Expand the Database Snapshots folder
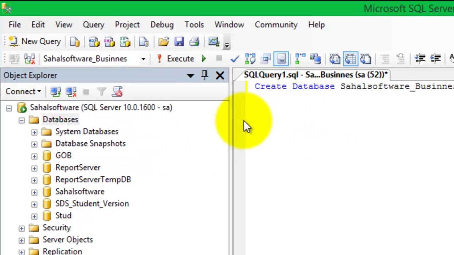454x255 pixels. pos(34,144)
